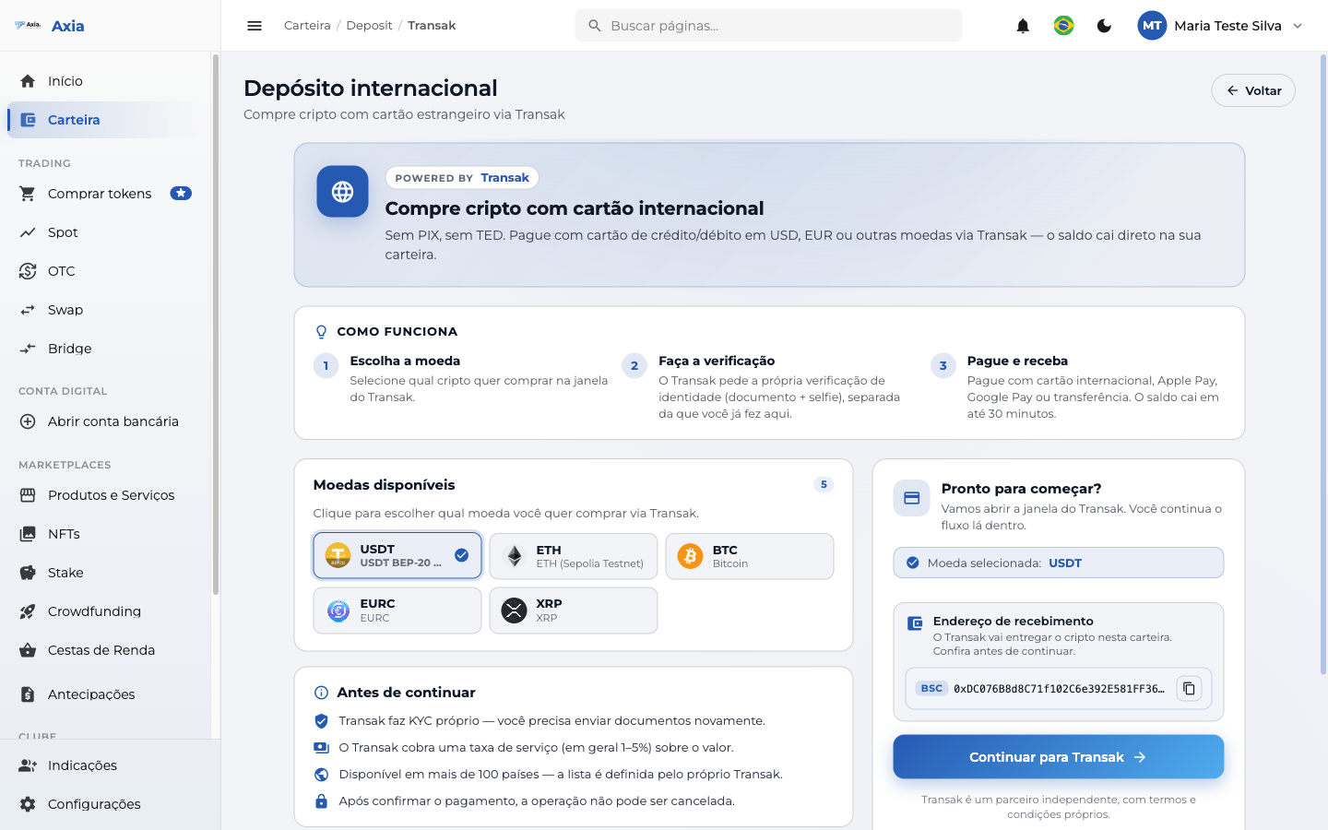The image size is (1328, 830).
Task: Click the service fee payment icon
Action: pos(321,748)
